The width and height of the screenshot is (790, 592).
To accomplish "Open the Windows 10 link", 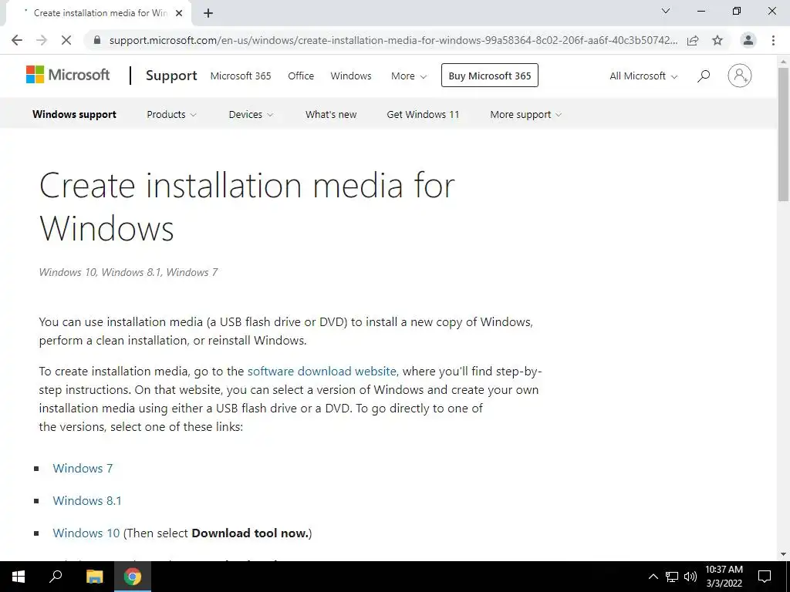I will click(86, 533).
